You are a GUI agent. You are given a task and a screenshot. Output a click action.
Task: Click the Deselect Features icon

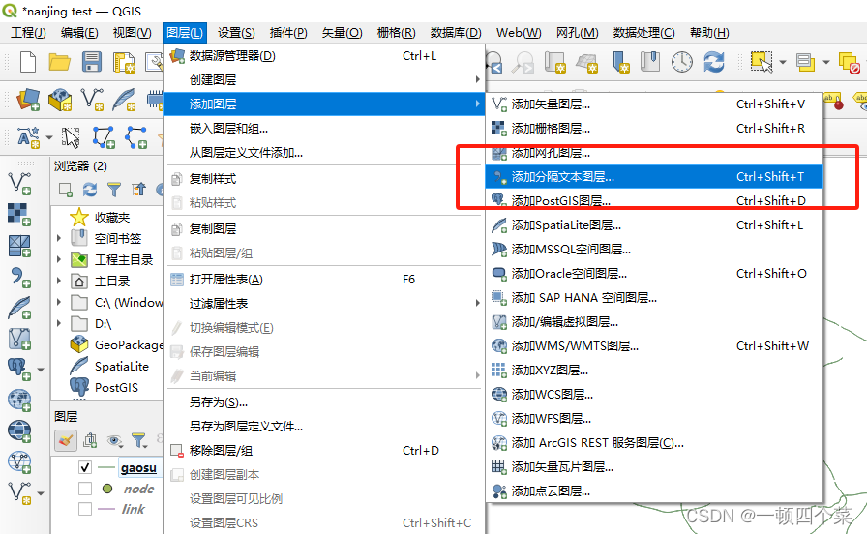click(849, 62)
